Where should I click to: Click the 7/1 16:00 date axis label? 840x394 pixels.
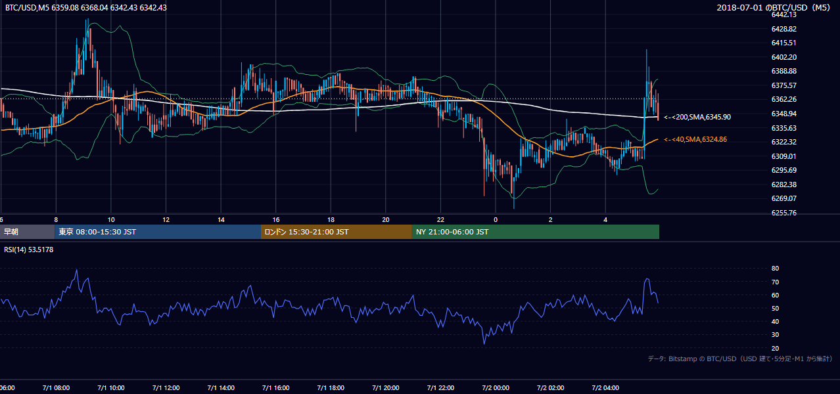[x=276, y=388]
